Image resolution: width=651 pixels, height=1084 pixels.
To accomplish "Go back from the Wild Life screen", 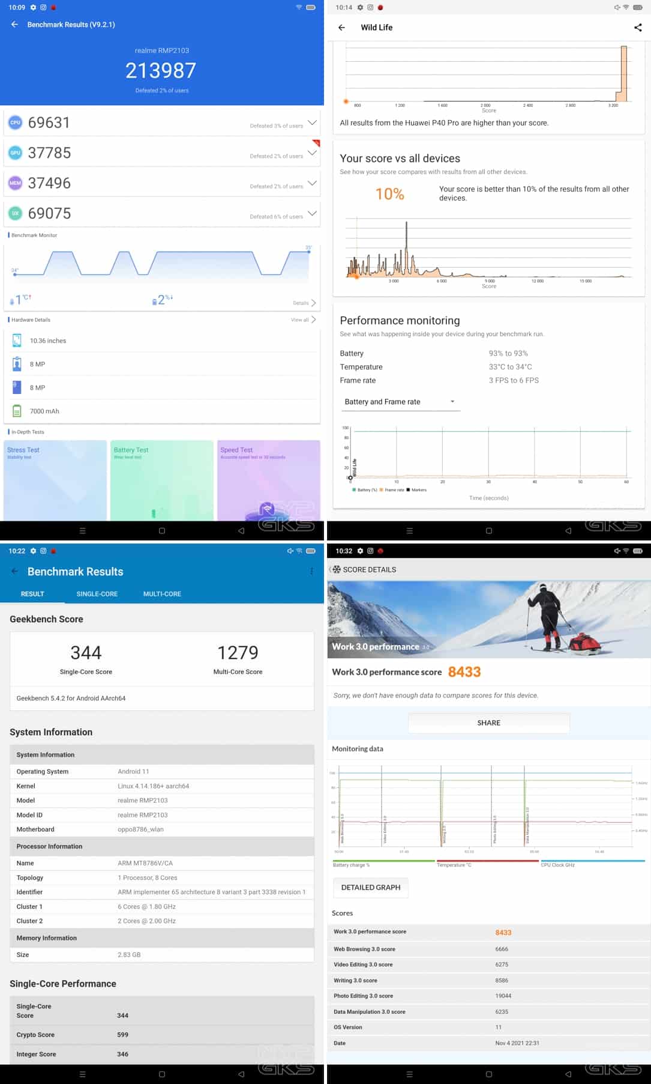I will [341, 28].
